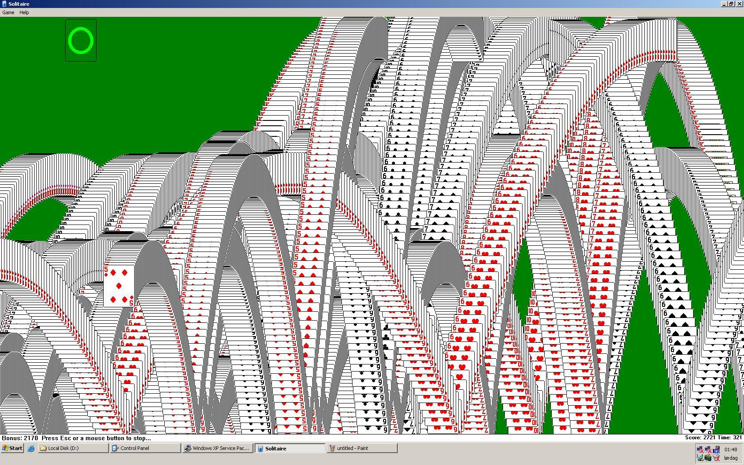Restore down the Solitaire window

pyautogui.click(x=731, y=4)
